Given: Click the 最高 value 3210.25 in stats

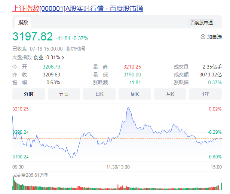Looking at the screenshot, I should (132, 67).
